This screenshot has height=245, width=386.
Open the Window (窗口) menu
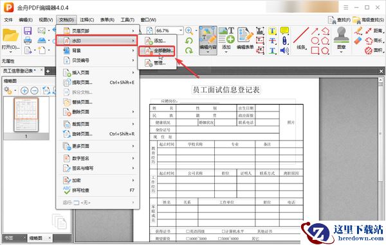click(x=148, y=20)
